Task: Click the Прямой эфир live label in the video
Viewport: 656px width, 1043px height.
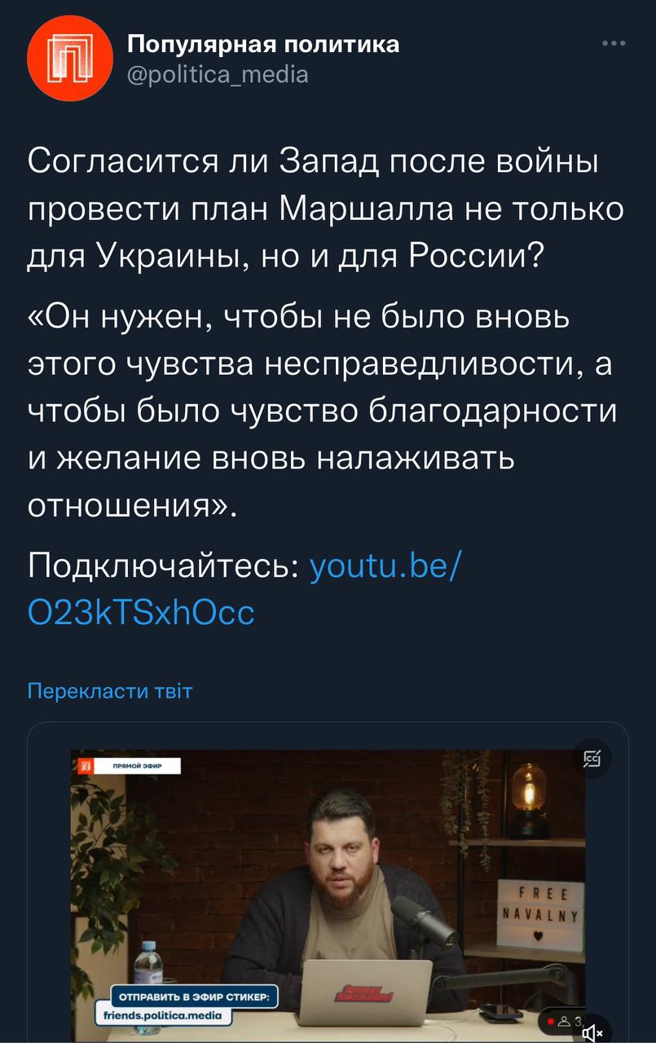Action: point(137,766)
